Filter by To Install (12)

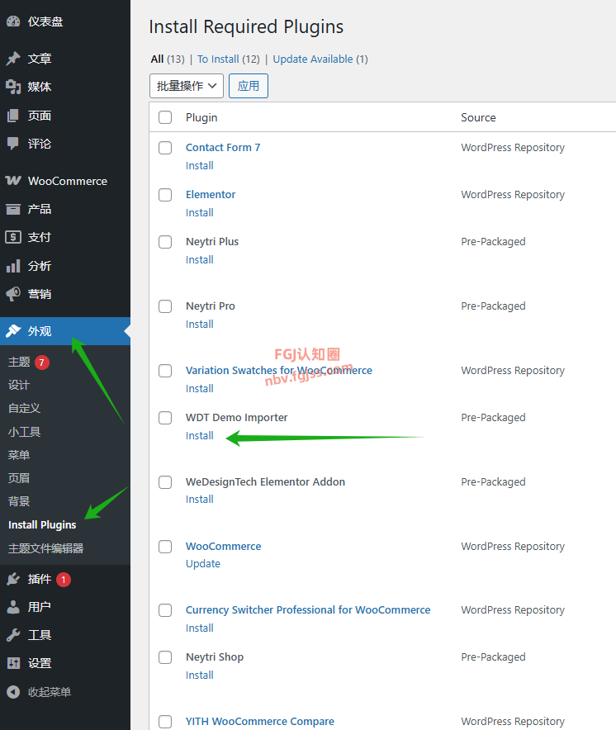tap(229, 59)
